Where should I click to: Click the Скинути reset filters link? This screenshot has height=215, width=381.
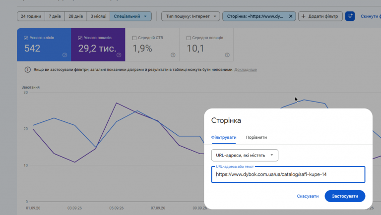pyautogui.click(x=371, y=16)
